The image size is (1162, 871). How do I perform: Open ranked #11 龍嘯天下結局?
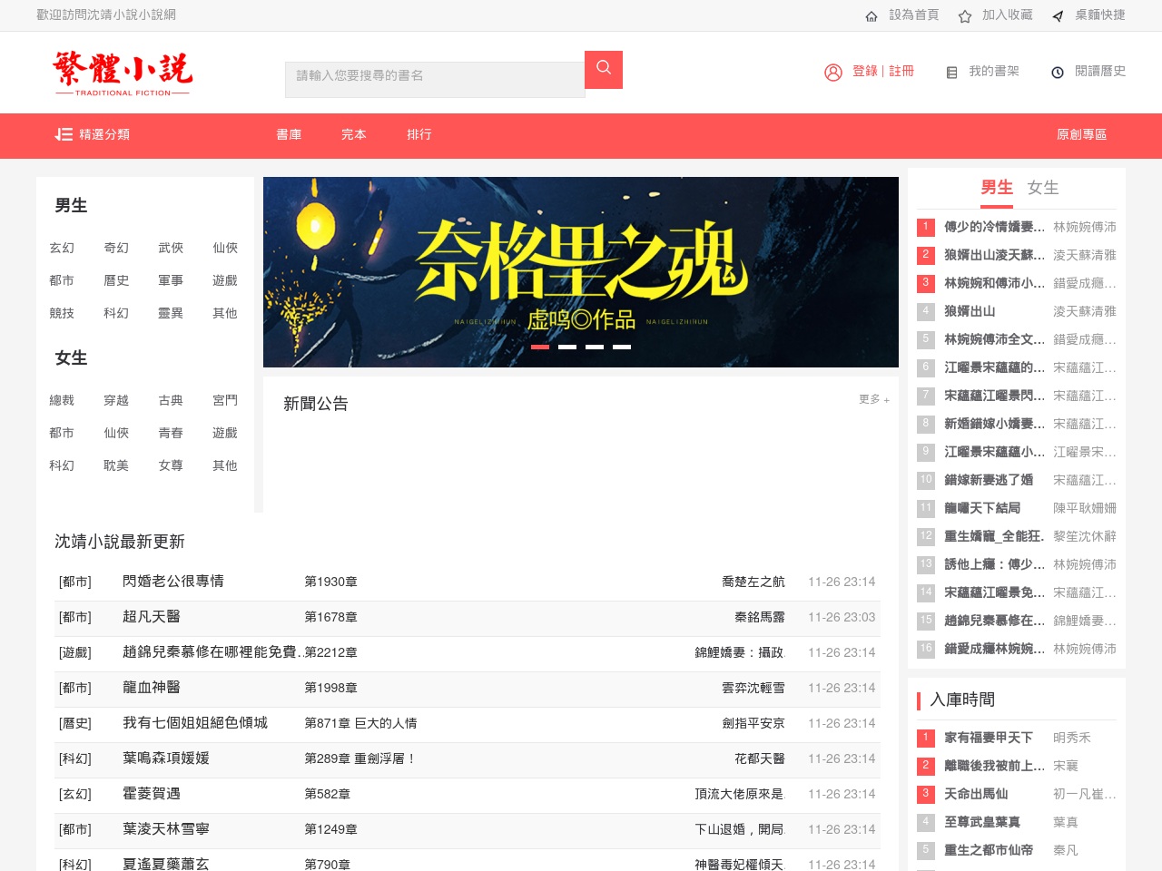coord(982,508)
